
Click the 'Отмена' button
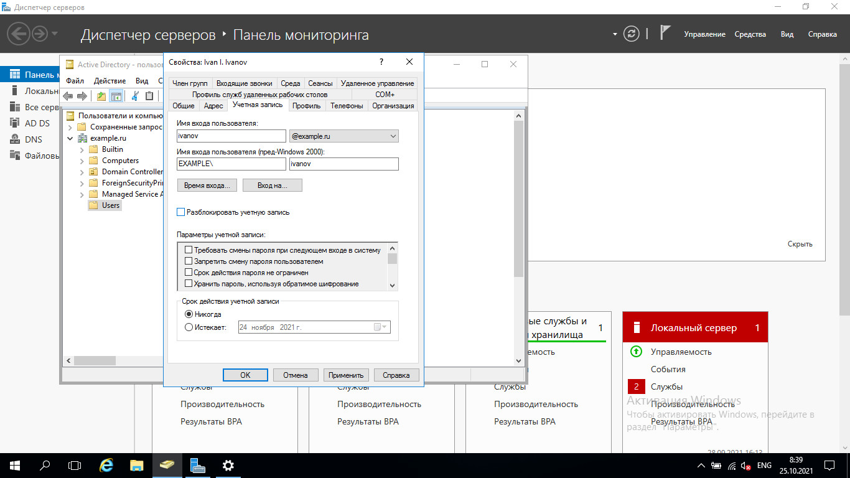(296, 375)
